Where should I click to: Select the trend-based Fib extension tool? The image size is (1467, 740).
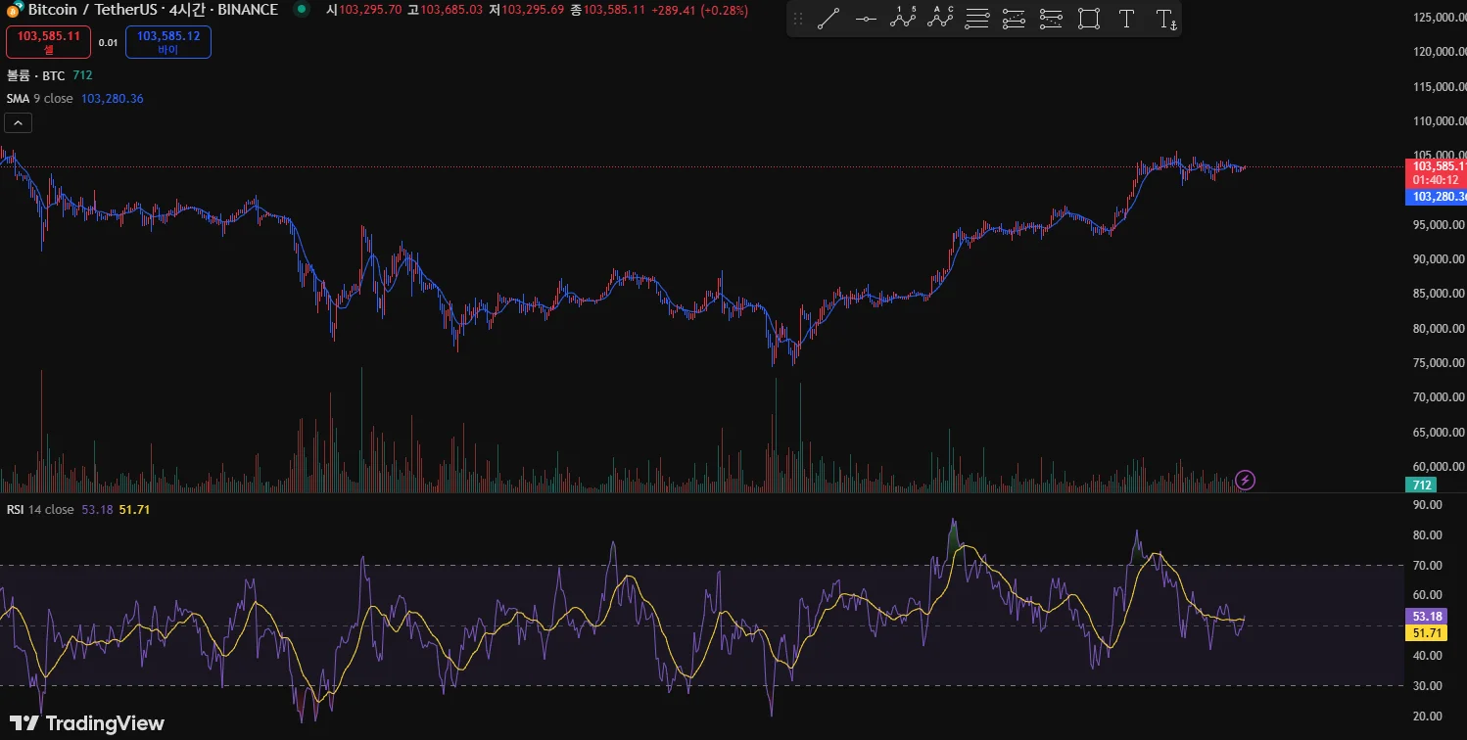(1015, 19)
